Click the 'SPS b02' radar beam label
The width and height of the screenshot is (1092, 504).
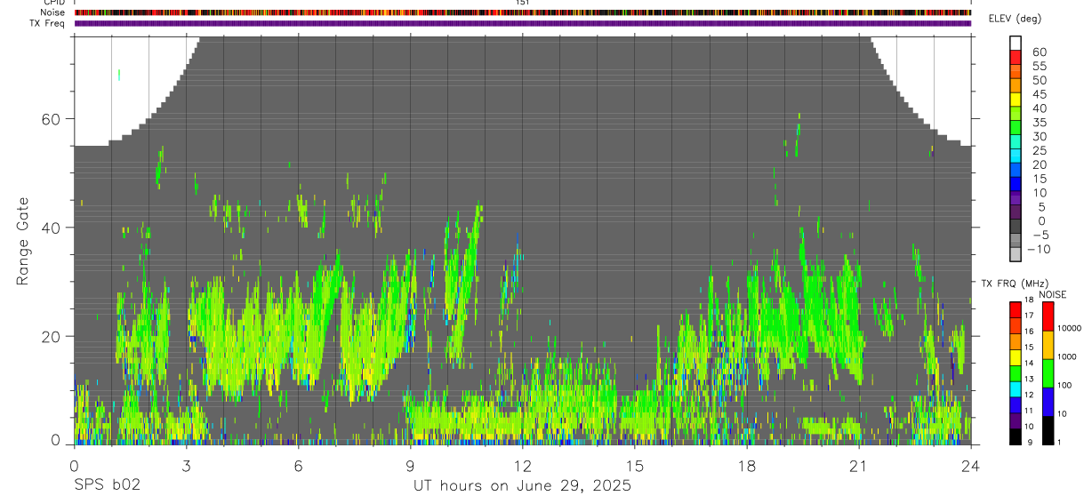(x=107, y=486)
